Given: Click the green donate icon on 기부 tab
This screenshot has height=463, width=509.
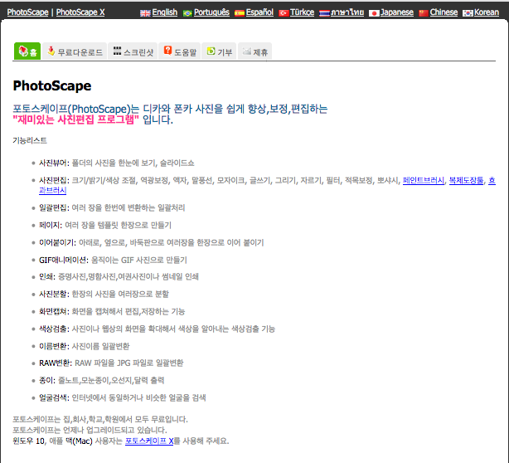Looking at the screenshot, I should (211, 51).
